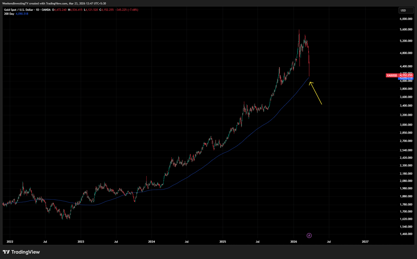The width and height of the screenshot is (417, 259).
Task: Click the 2027 label on the time axis
Action: (365, 241)
